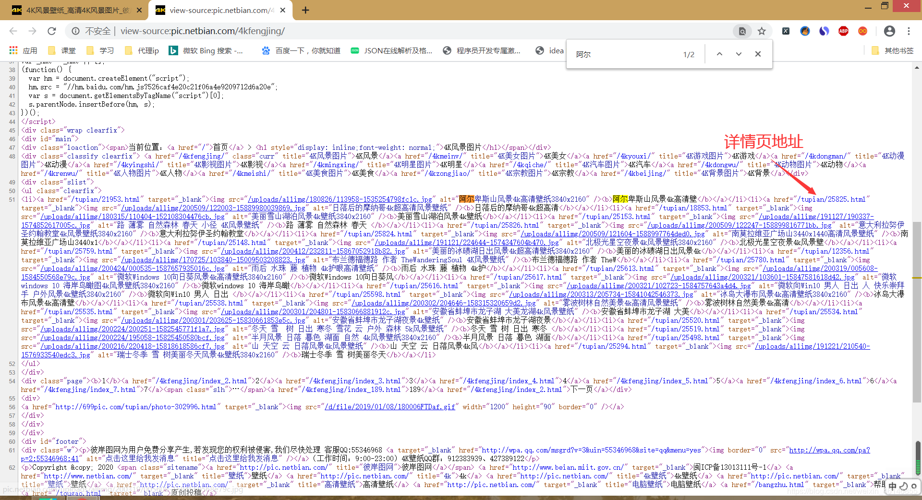Click the red infinity extension icon

[x=862, y=31]
